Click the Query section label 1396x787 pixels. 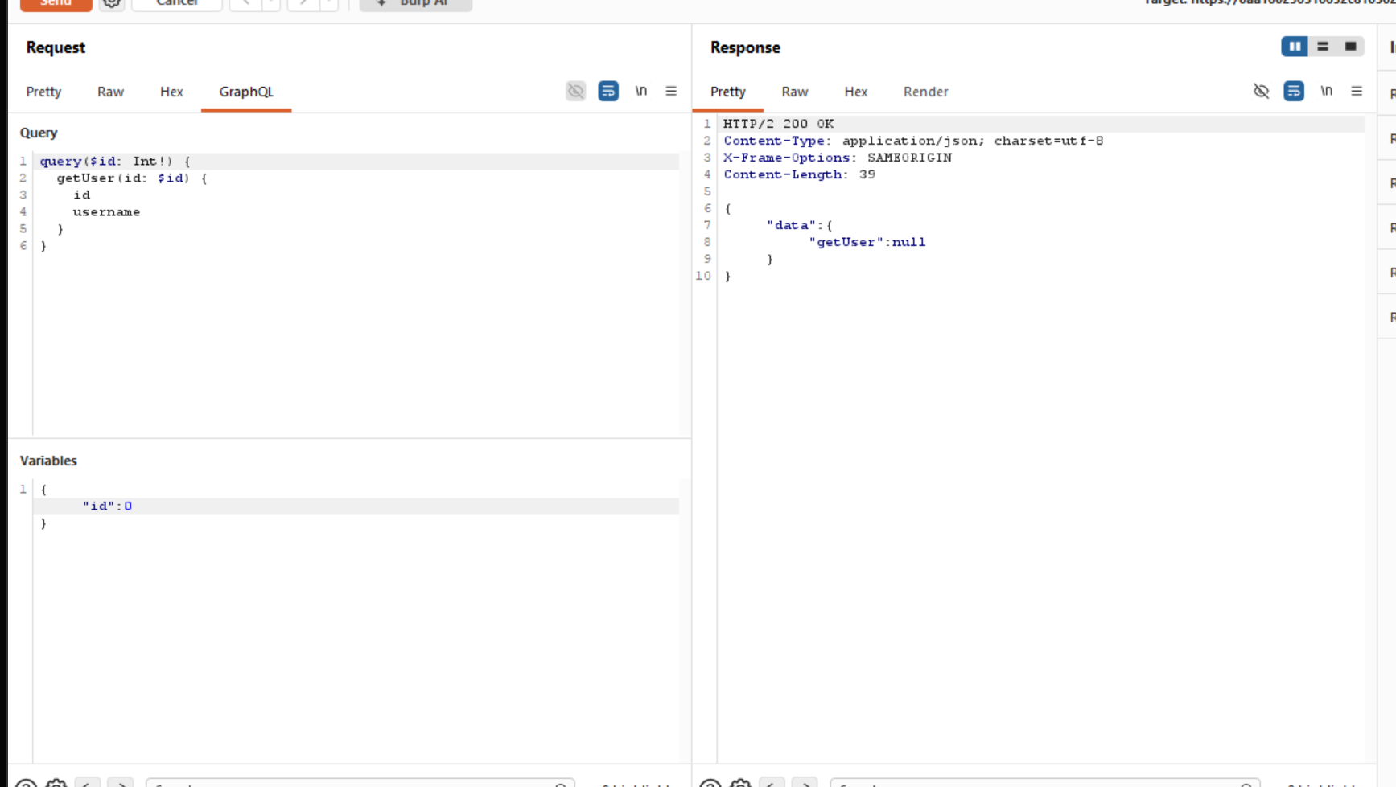(39, 133)
